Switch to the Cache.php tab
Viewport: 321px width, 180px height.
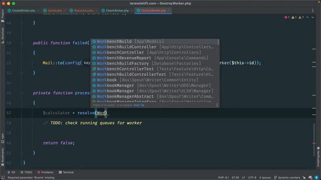[x=53, y=10]
